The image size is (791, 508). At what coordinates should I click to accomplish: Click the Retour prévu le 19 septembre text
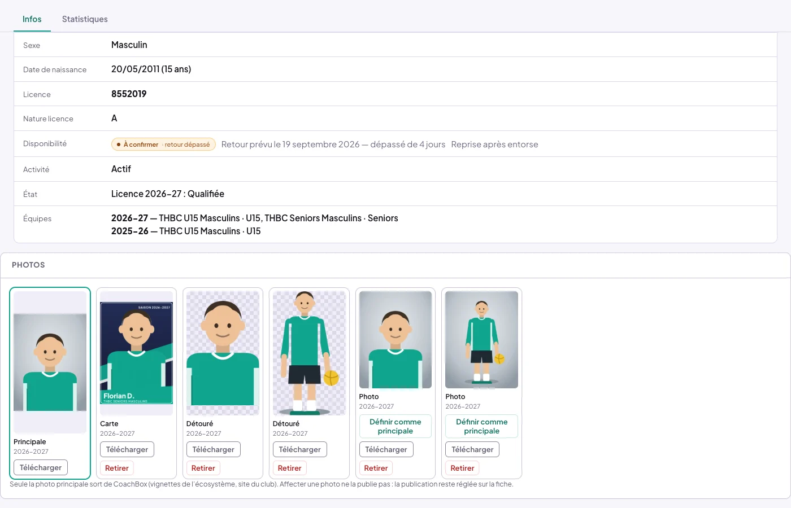coord(333,144)
